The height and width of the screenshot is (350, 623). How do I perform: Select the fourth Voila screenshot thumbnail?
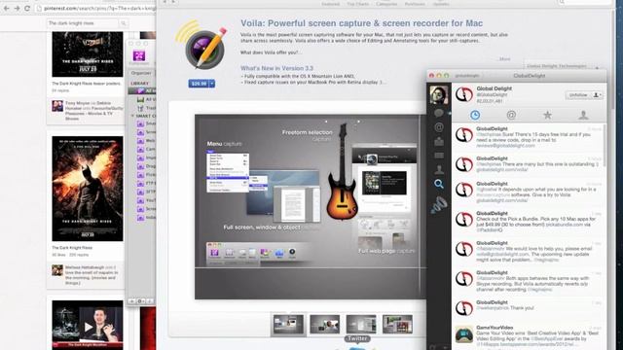tap(397, 324)
